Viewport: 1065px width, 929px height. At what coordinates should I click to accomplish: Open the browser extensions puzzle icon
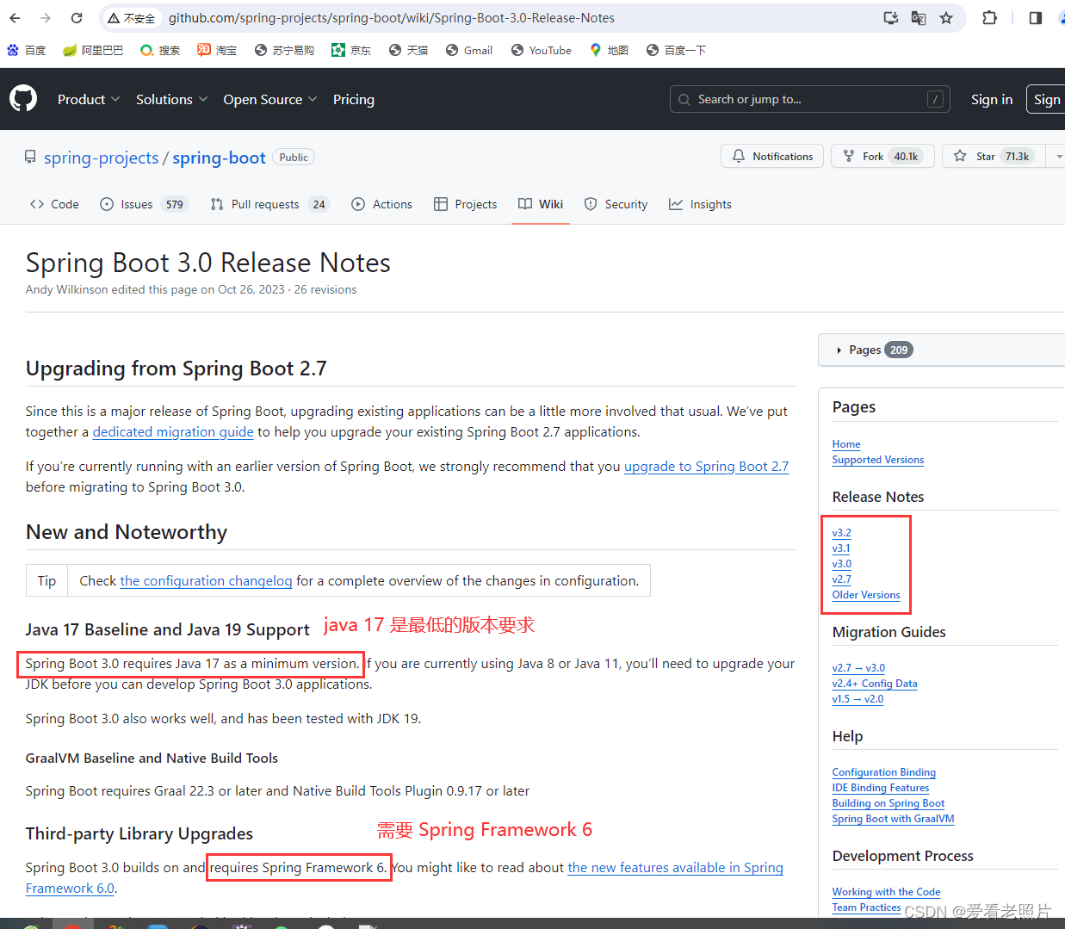pos(990,18)
